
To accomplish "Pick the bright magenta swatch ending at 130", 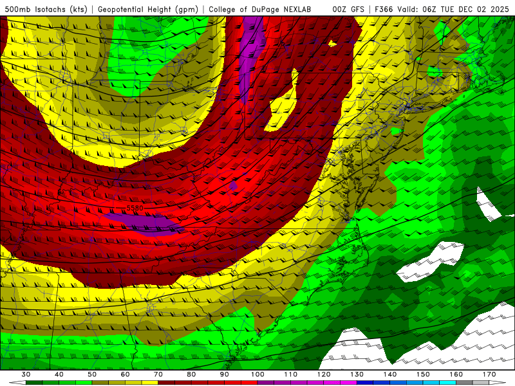I will pyautogui.click(x=348, y=383).
